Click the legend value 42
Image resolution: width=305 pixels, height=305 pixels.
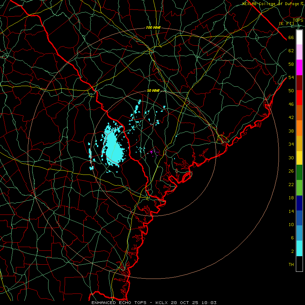click(x=291, y=118)
